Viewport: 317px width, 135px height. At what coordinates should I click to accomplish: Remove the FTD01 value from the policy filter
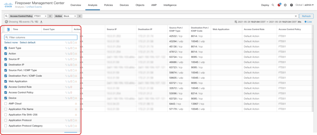pos(46,16)
